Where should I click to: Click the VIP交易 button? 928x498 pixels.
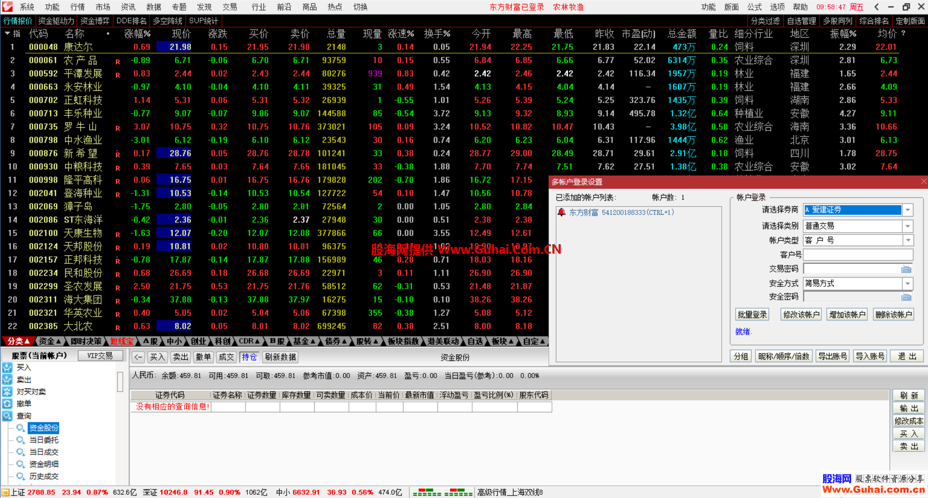(x=100, y=356)
